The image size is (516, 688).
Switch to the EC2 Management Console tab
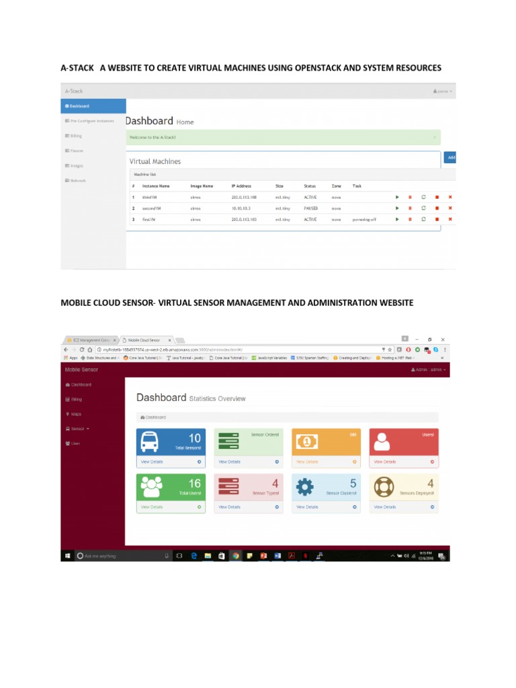click(91, 340)
